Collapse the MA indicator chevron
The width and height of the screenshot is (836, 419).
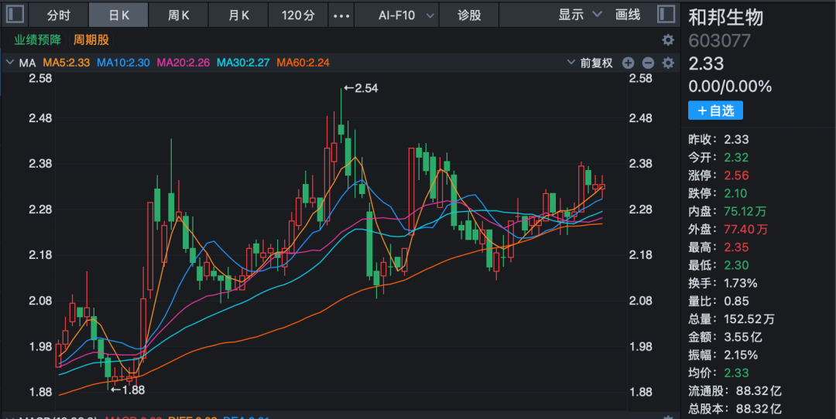pos(10,63)
